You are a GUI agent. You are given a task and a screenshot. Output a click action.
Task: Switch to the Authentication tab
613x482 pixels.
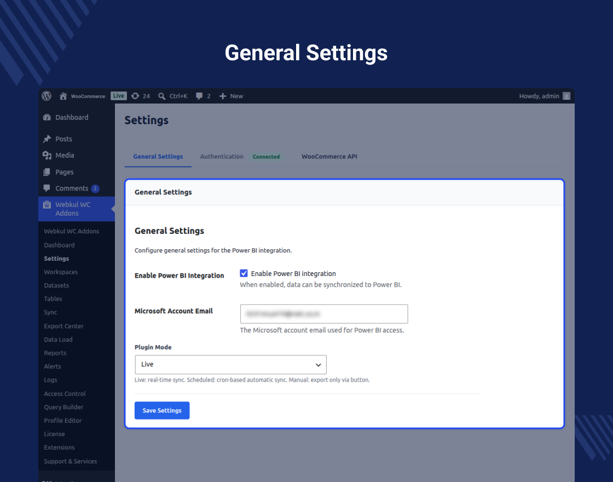coord(222,157)
